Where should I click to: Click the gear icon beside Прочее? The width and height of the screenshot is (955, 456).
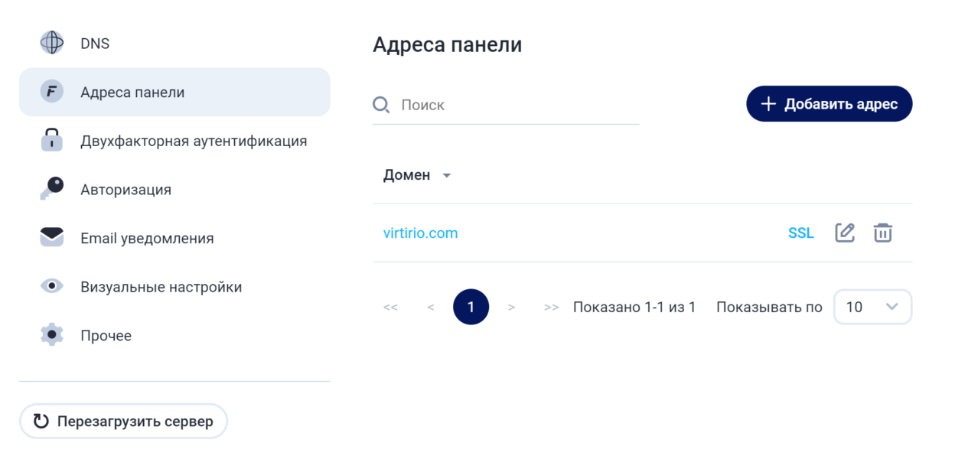(51, 335)
